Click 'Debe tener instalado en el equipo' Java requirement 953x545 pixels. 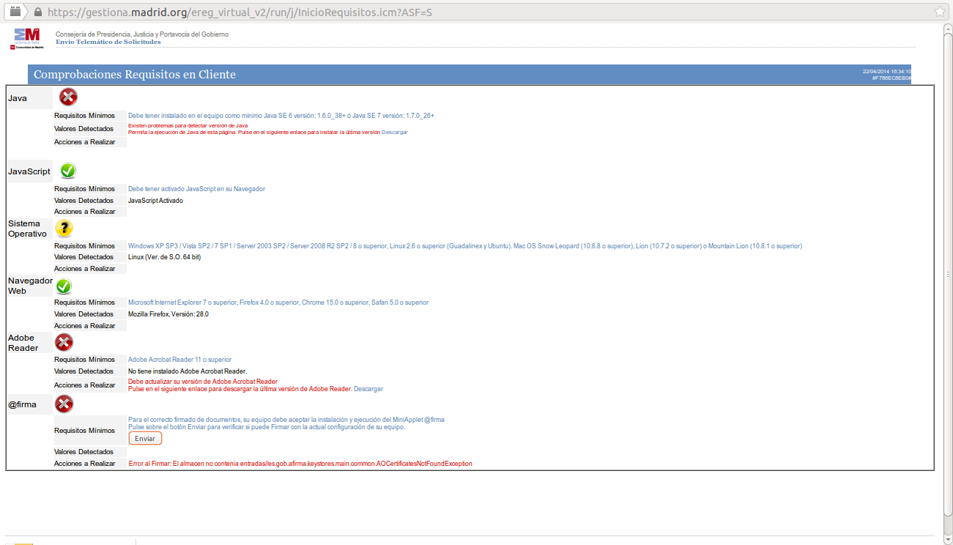point(281,116)
